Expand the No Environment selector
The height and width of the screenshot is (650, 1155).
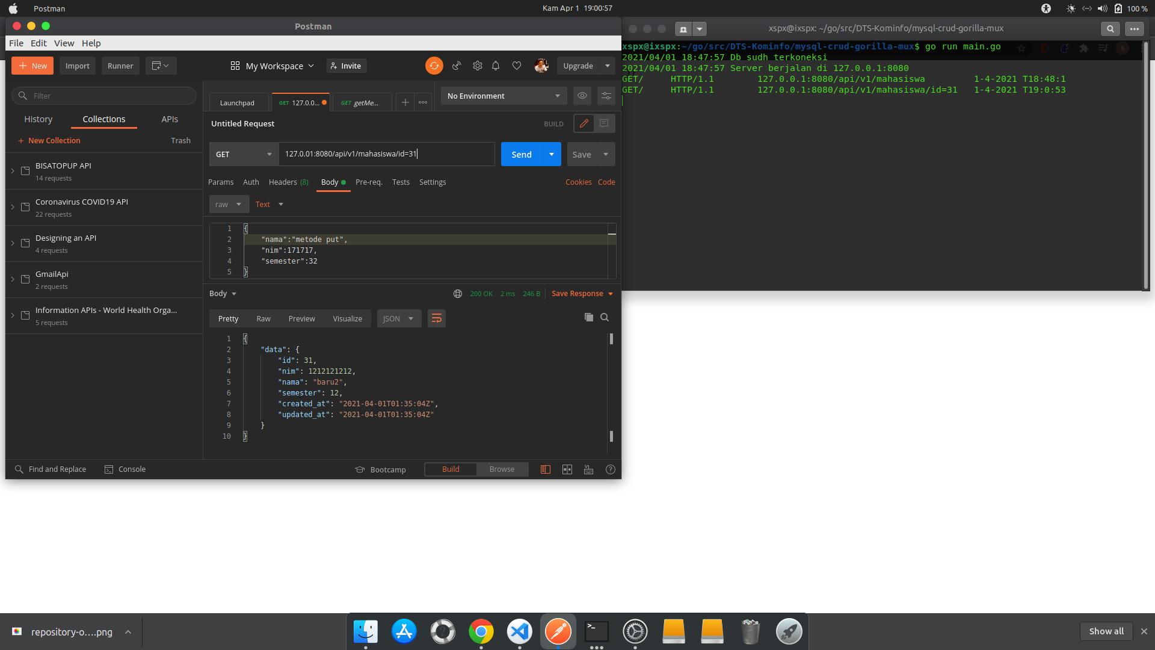(503, 96)
